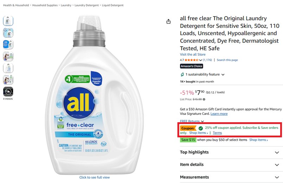Click the star rating icons
Viewport: 283px width, 183px height.
[191, 60]
